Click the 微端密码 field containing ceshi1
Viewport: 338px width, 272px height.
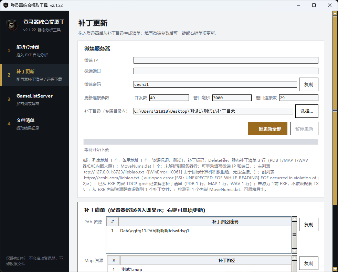[x=215, y=84]
